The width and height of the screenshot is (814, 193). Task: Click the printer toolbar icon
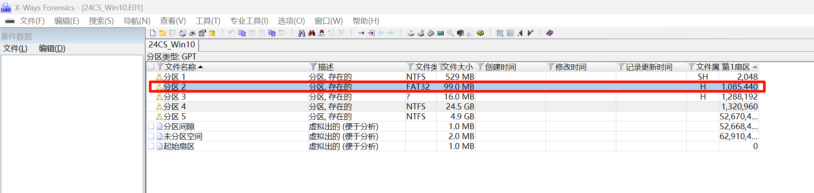click(192, 33)
